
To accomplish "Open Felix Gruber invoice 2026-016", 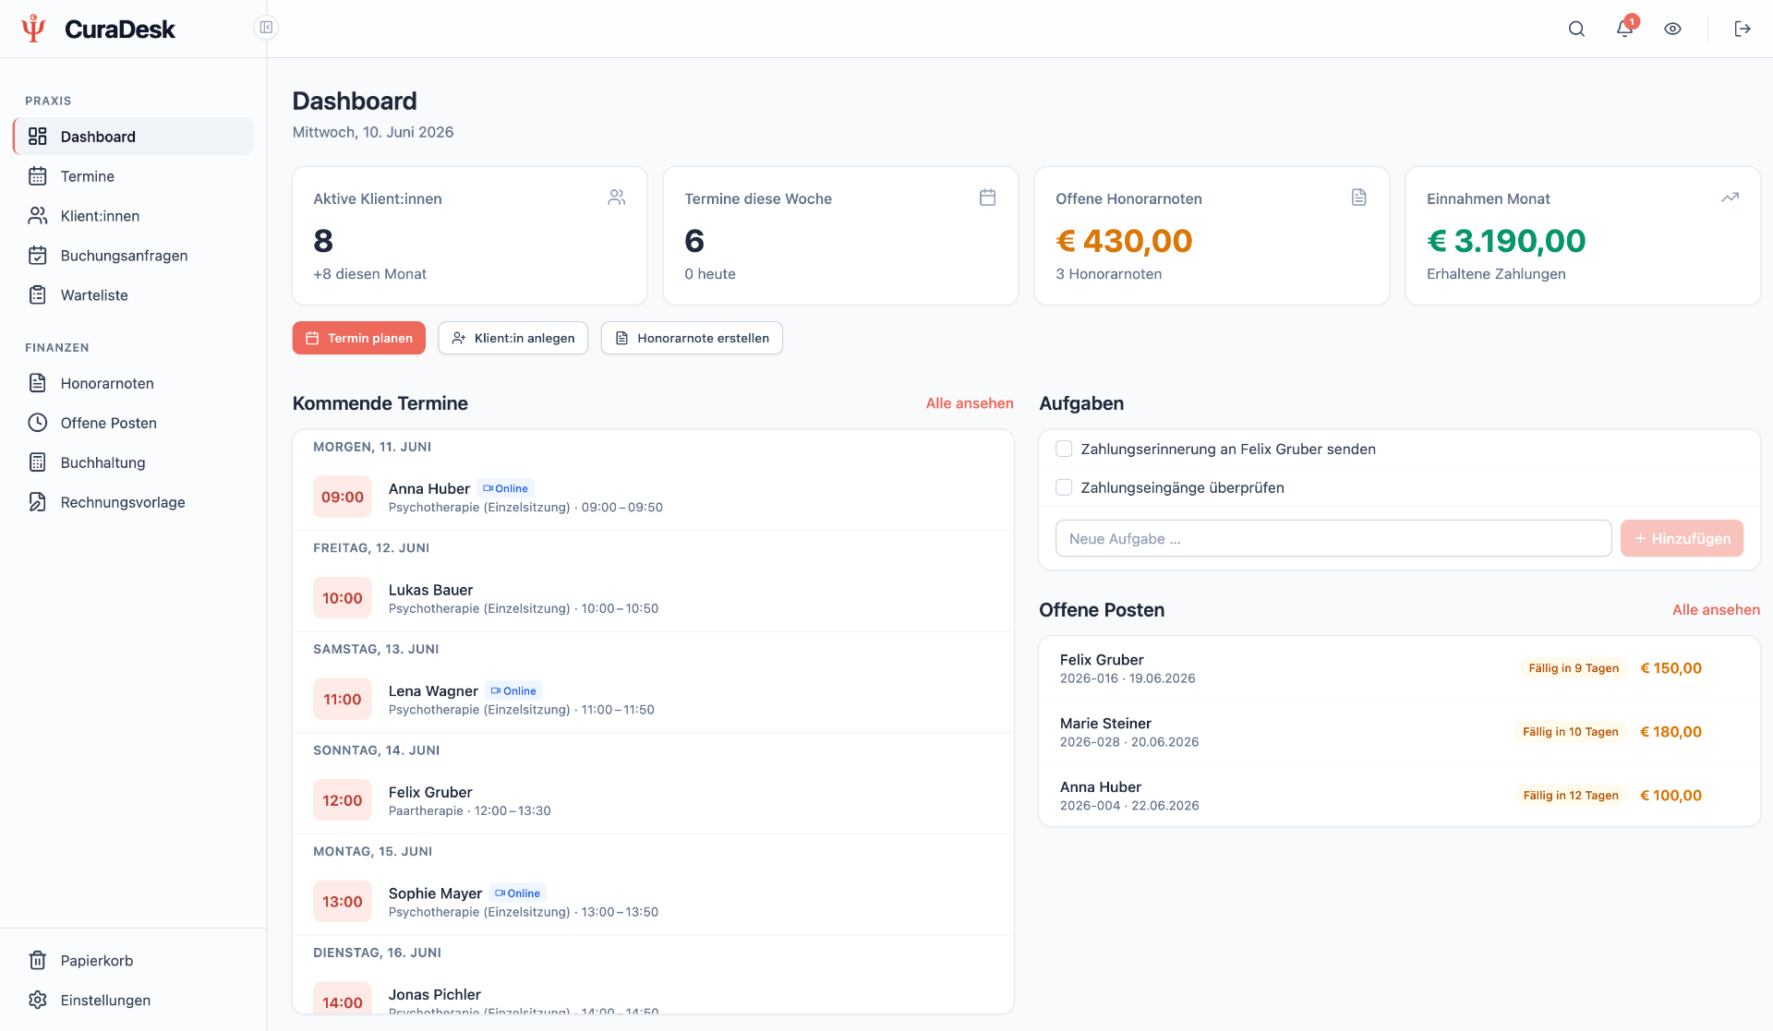I will click(x=1399, y=668).
